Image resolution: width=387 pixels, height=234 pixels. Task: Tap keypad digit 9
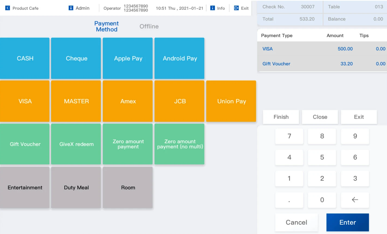click(355, 136)
